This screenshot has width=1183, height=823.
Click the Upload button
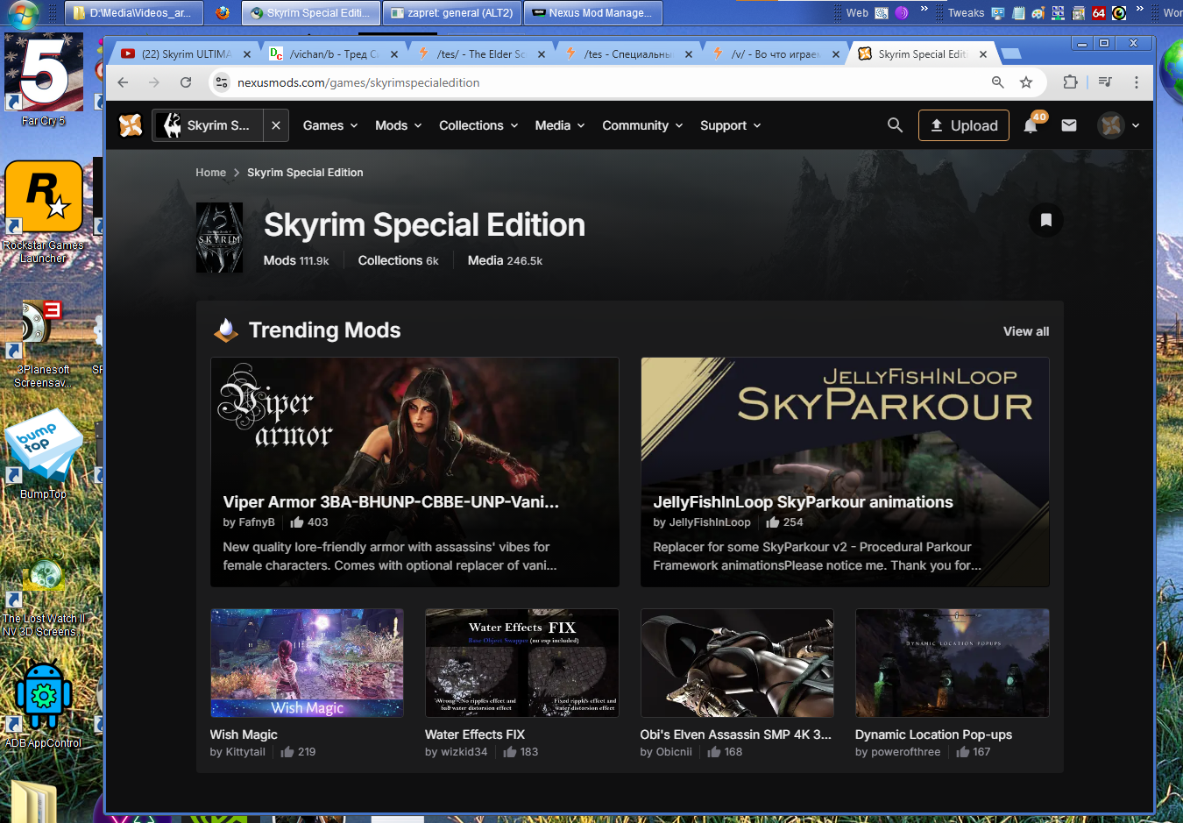point(964,125)
